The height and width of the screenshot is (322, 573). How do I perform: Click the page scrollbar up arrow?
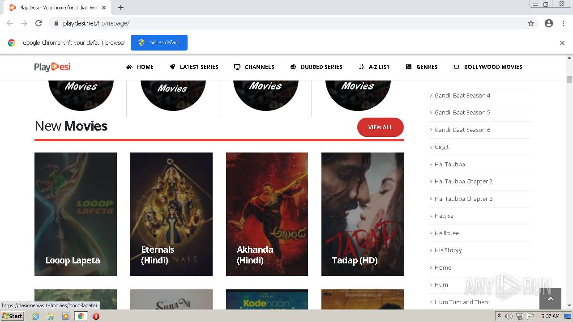569,58
